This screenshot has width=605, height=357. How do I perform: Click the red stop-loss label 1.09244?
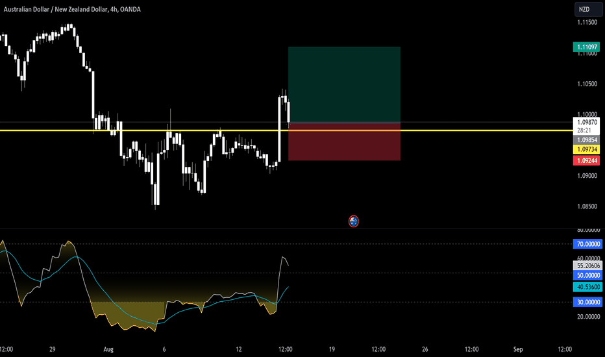point(586,160)
